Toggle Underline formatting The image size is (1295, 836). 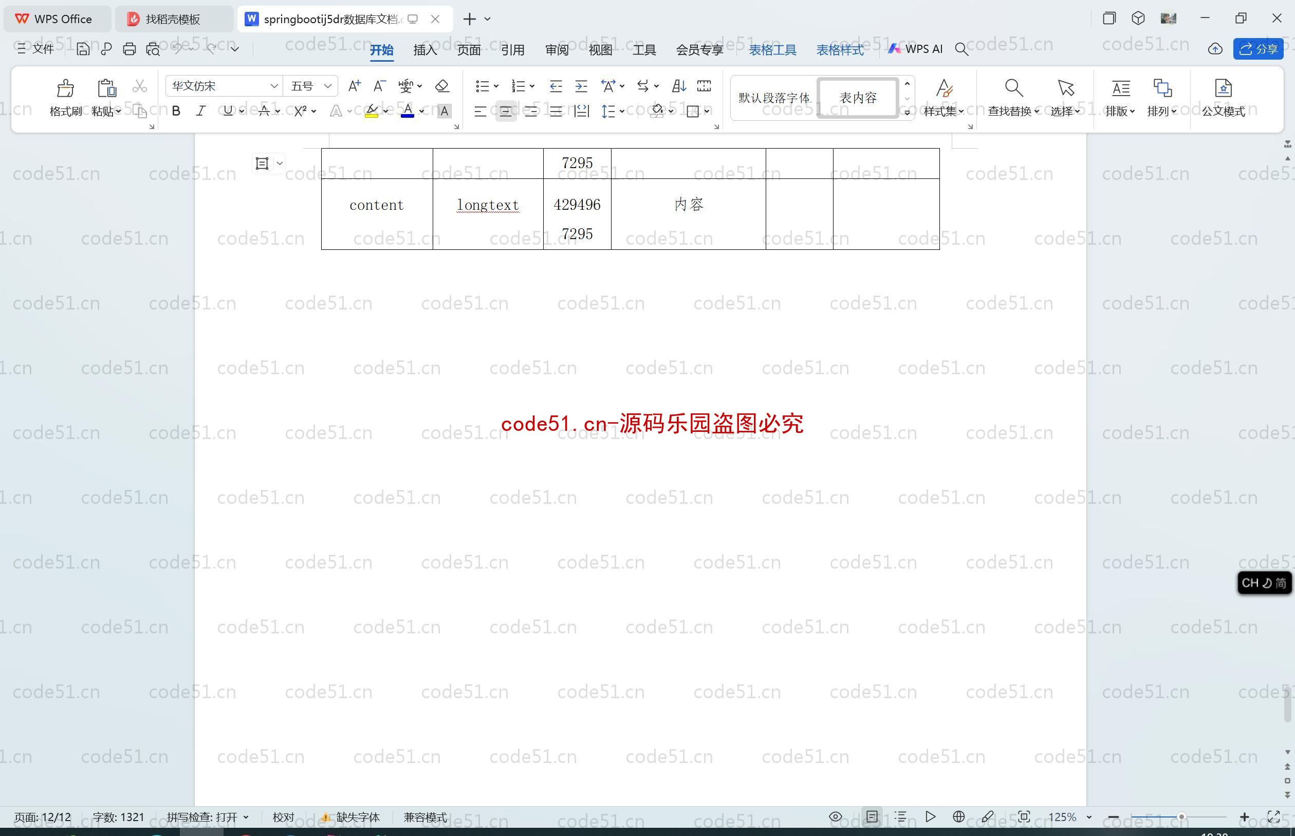click(x=228, y=111)
